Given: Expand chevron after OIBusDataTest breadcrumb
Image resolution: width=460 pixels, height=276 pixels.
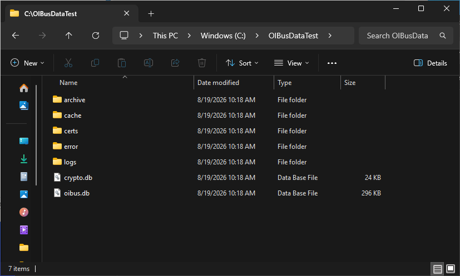Looking at the screenshot, I should (330, 36).
